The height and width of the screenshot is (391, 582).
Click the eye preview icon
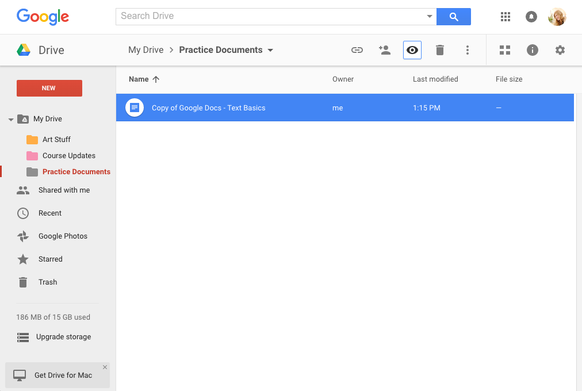412,50
